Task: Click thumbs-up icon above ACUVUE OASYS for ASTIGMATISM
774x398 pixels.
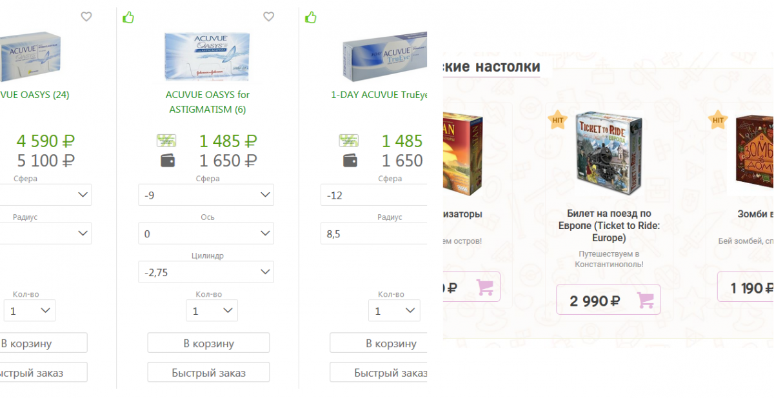Action: click(128, 17)
